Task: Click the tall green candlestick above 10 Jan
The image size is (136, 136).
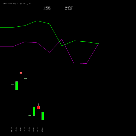Action: tap(17, 86)
